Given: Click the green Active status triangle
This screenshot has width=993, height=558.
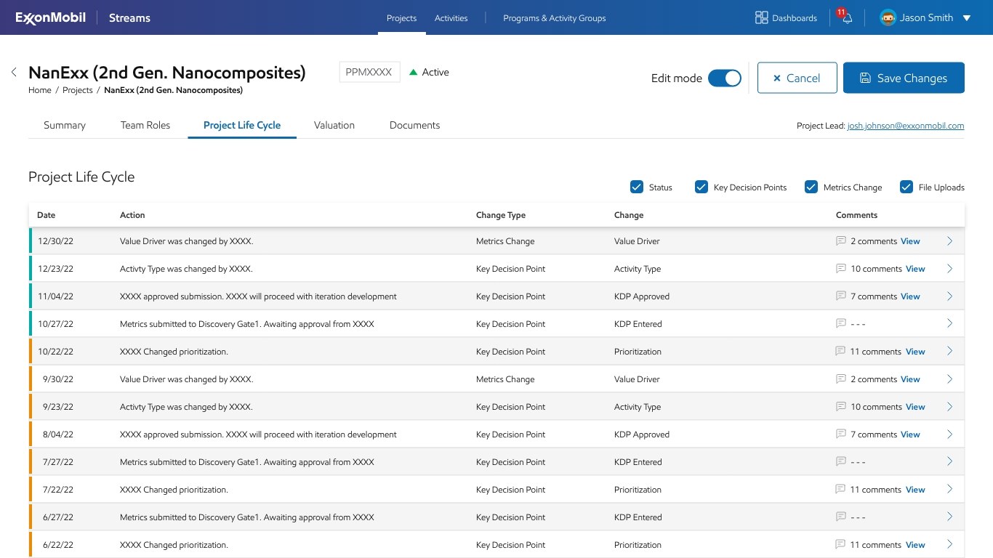Looking at the screenshot, I should [x=414, y=72].
